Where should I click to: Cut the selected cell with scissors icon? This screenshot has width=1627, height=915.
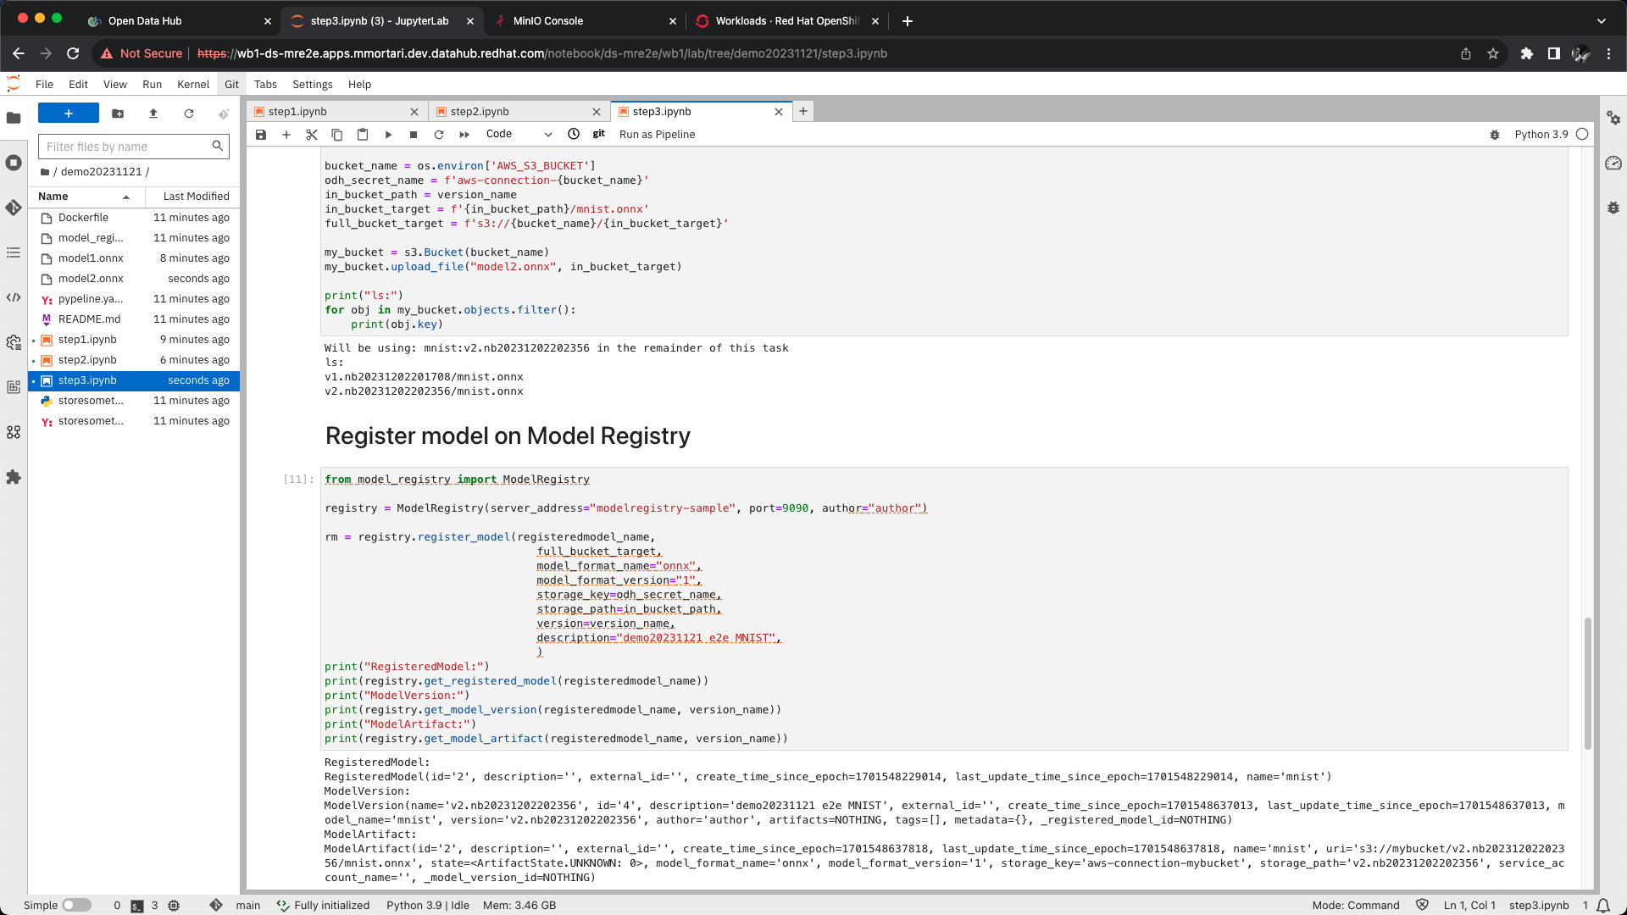tap(312, 135)
